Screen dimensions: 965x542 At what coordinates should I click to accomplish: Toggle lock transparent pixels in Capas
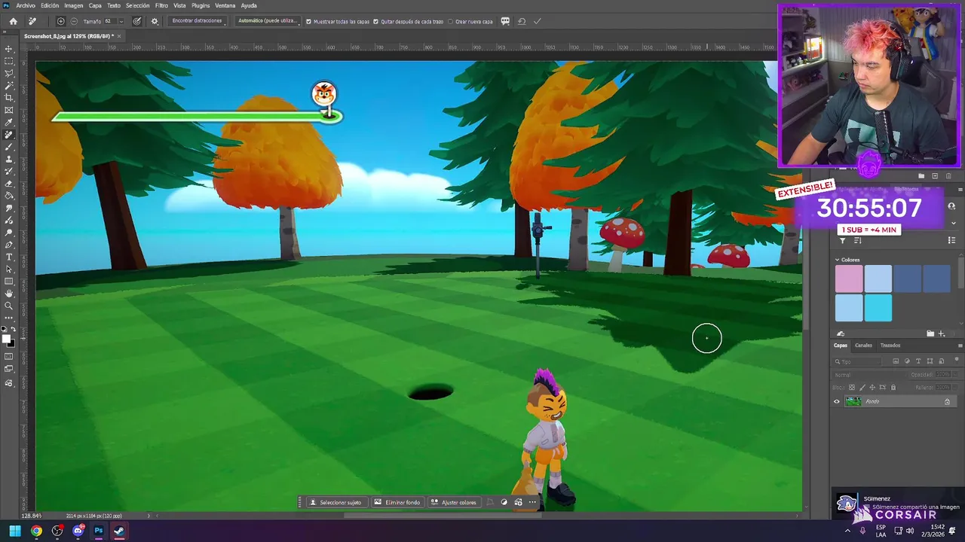click(852, 387)
